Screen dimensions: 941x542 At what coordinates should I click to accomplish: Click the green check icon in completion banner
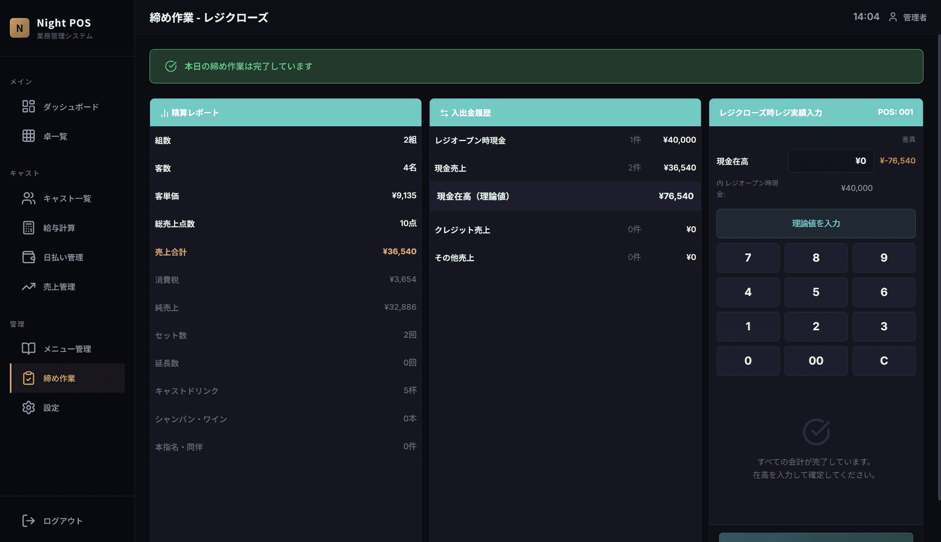point(171,66)
